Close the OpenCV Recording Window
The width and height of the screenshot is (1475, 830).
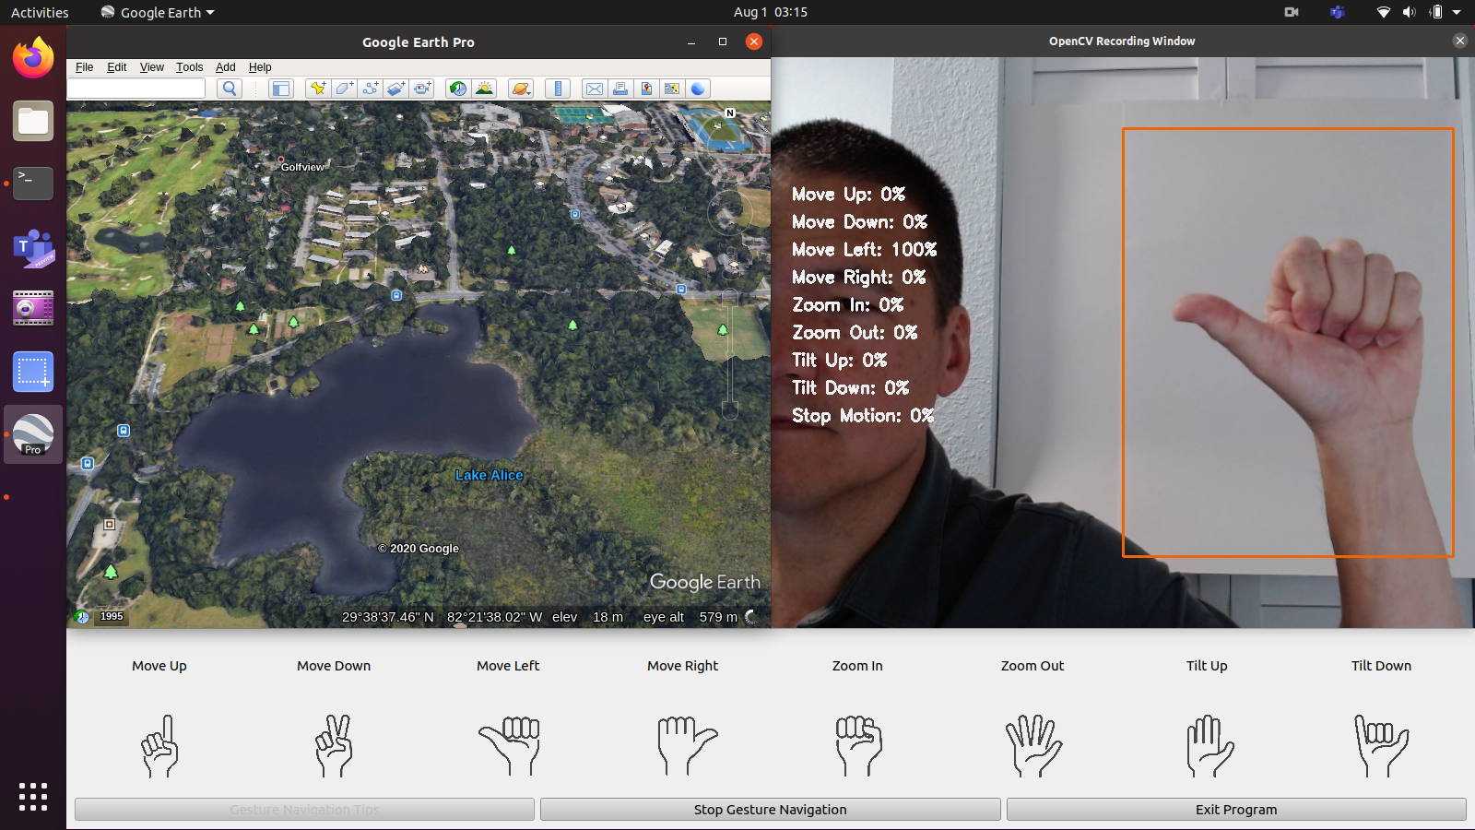pyautogui.click(x=1459, y=41)
